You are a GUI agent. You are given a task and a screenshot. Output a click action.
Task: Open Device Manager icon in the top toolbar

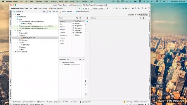[136, 8]
